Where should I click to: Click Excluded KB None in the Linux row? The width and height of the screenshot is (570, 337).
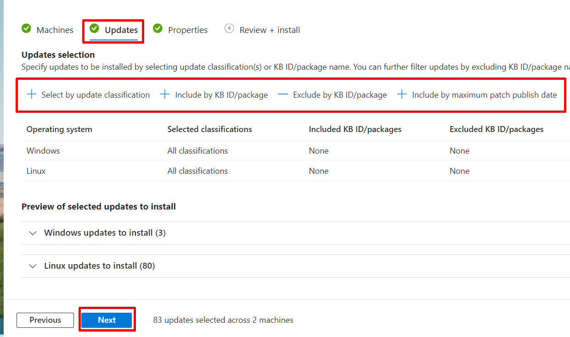tap(459, 171)
